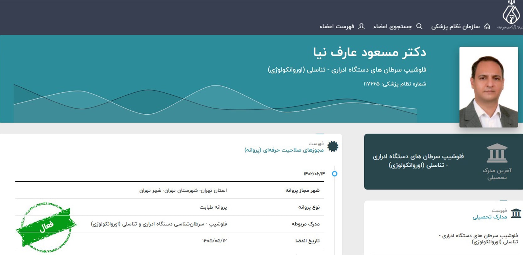Go to the فهرست اعضاء menu item
523x255 pixels.
[x=337, y=27]
